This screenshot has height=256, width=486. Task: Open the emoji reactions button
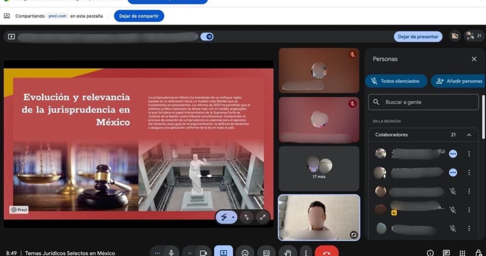click(x=245, y=253)
